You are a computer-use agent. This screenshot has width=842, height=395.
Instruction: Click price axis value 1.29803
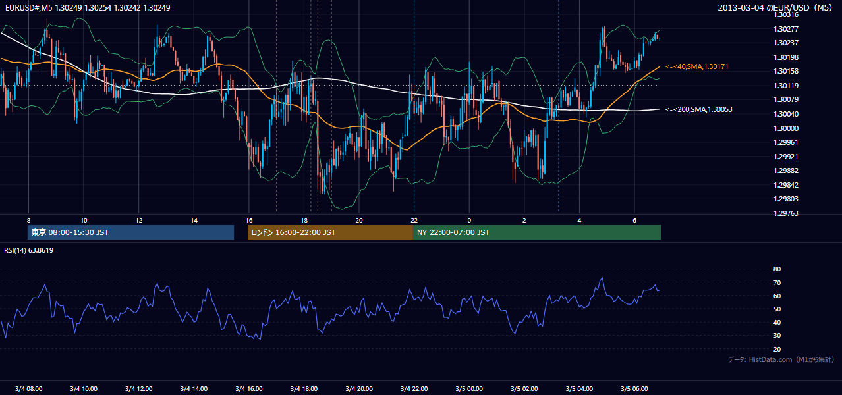pos(785,199)
